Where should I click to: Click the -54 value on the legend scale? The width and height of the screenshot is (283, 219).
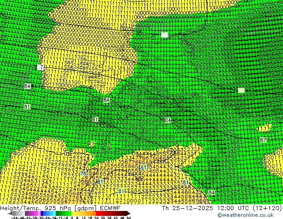click(x=14, y=218)
